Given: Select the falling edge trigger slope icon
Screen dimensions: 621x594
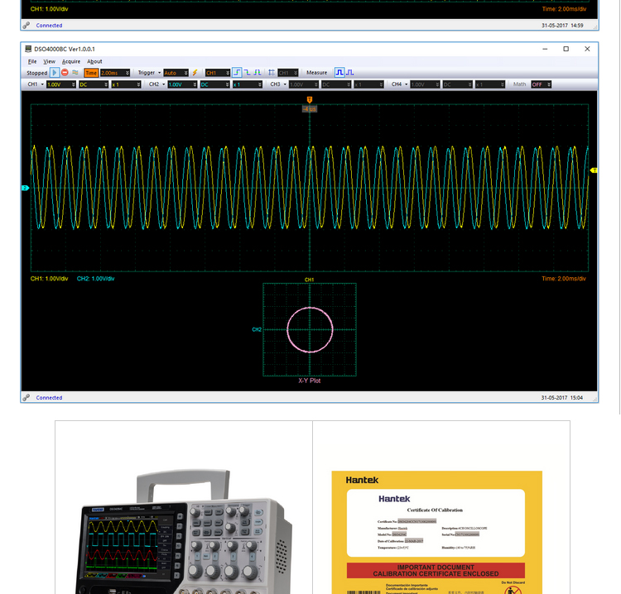Looking at the screenshot, I should [248, 73].
